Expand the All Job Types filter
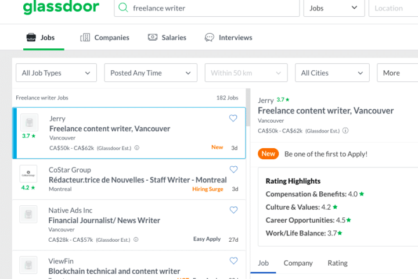Viewport: 418px width, 279px height. [56, 73]
